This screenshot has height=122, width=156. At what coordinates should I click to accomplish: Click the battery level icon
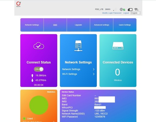[130, 9]
